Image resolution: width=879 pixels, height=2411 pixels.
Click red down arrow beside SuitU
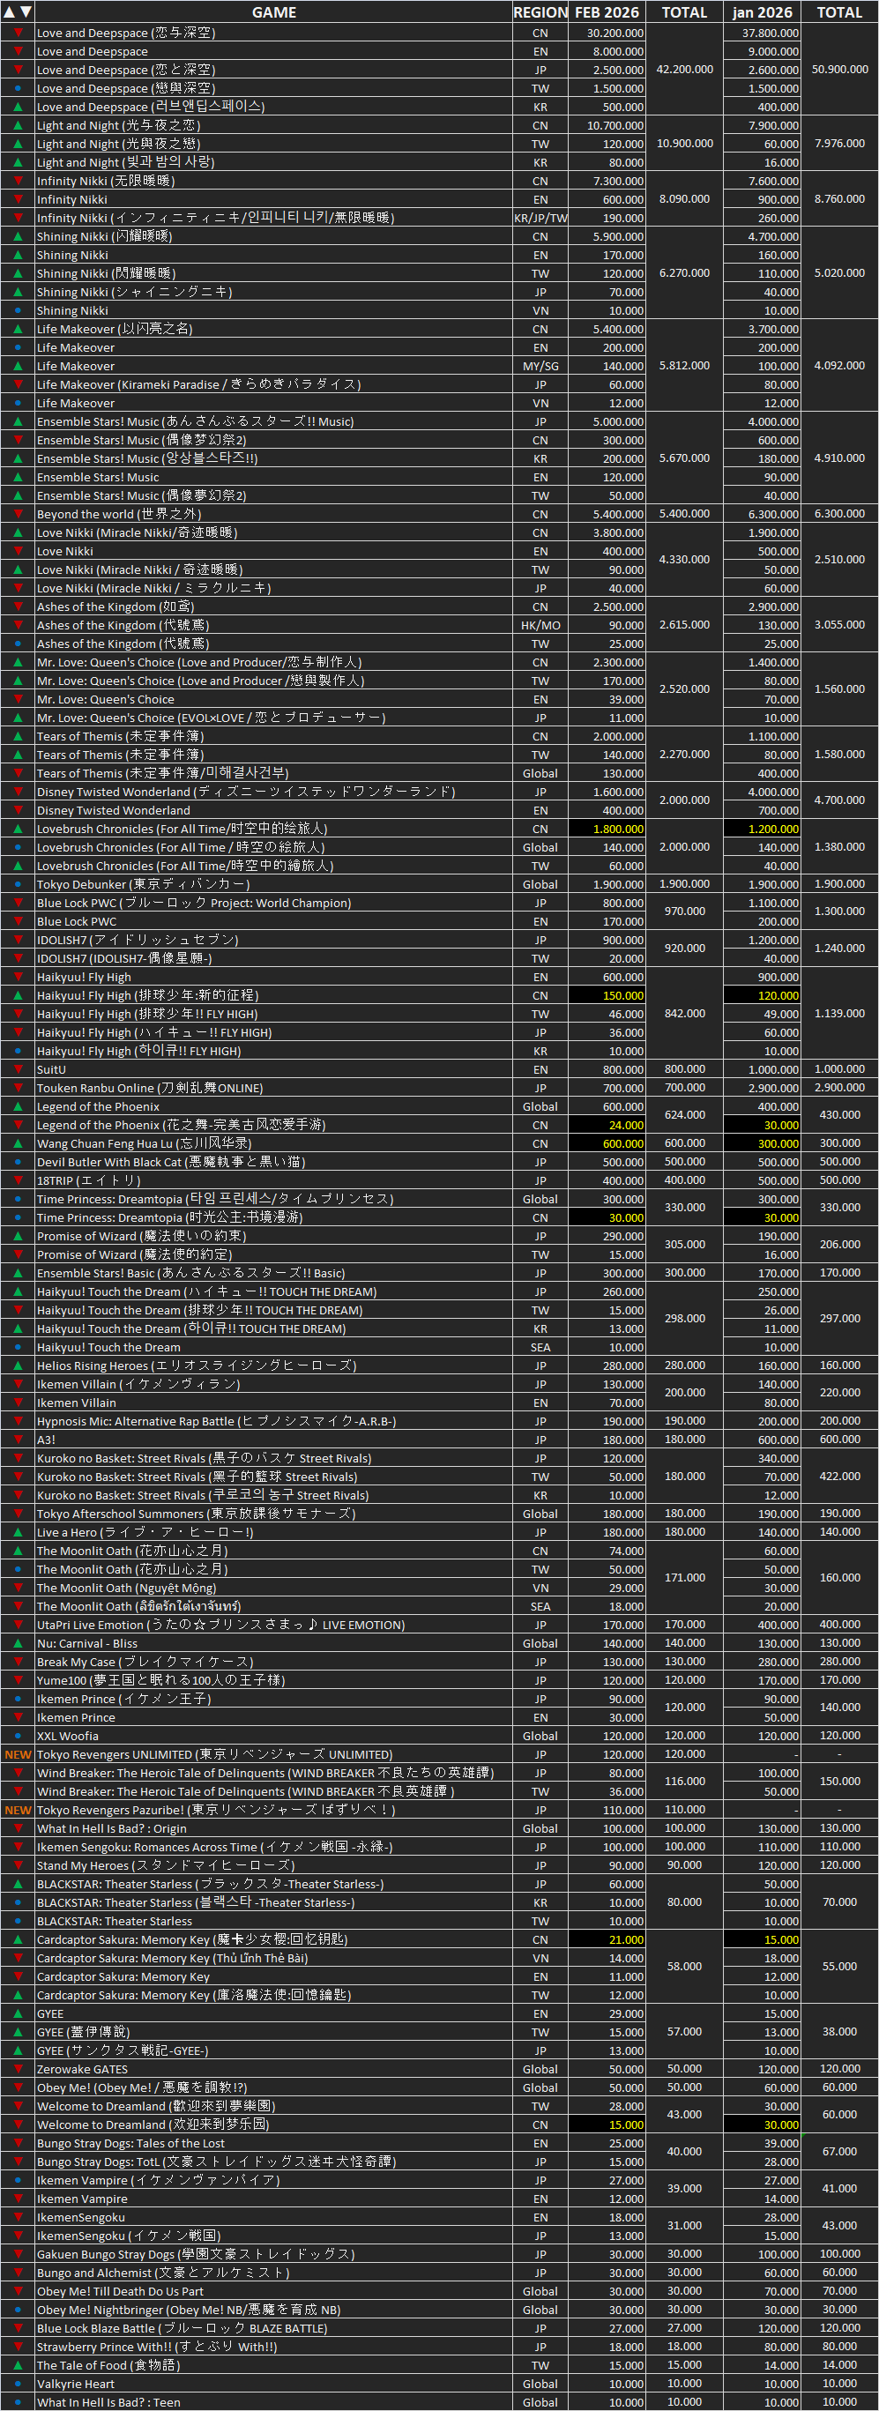click(x=18, y=1070)
